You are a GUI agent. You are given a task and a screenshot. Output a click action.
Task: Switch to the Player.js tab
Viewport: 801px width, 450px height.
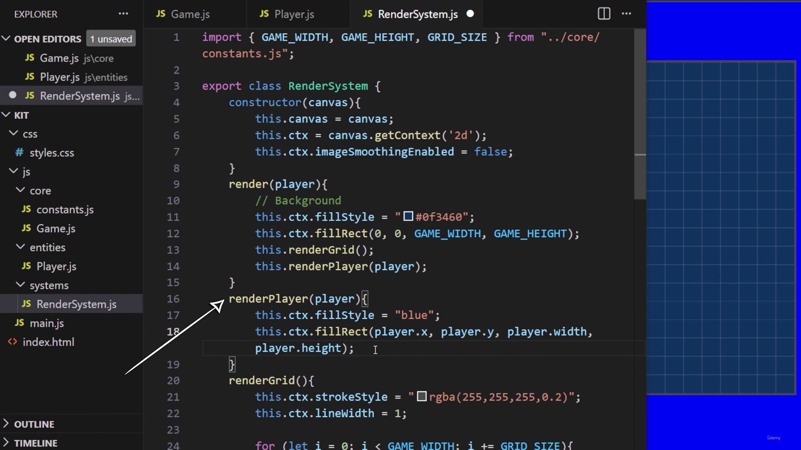pos(298,14)
